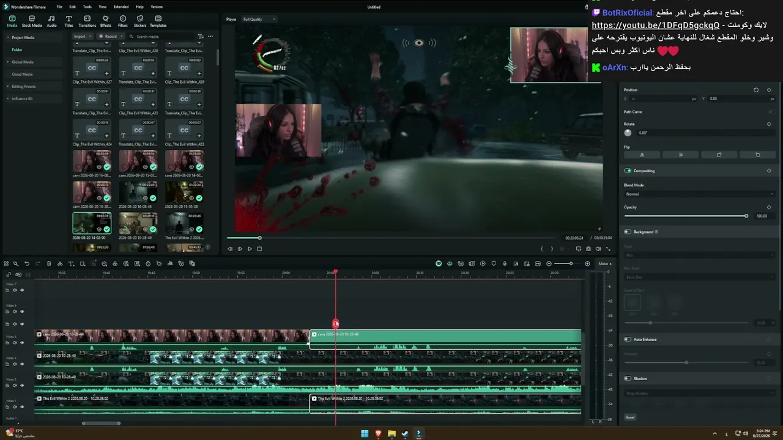Select the 2026-08-20 14-02-00 media thumbnail
This screenshot has height=440, width=783.
[92, 223]
